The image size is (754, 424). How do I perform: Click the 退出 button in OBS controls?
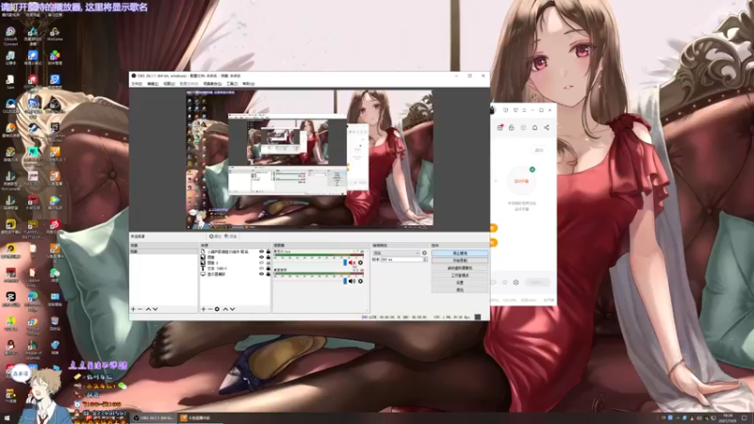[460, 290]
